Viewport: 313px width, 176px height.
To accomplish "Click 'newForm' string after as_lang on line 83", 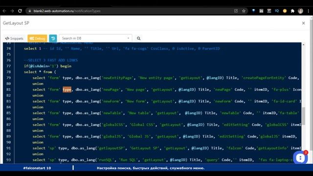I will [x=112, y=101].
